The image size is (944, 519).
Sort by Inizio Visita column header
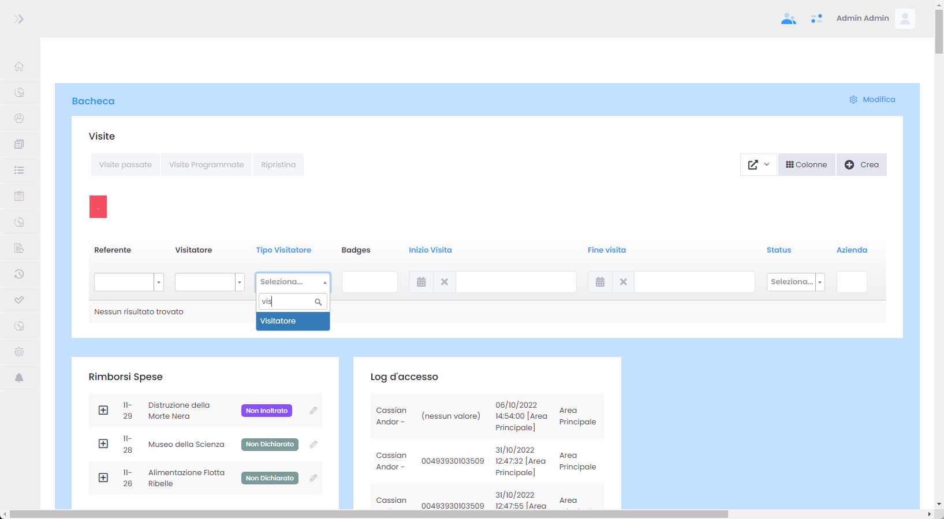[x=430, y=250]
